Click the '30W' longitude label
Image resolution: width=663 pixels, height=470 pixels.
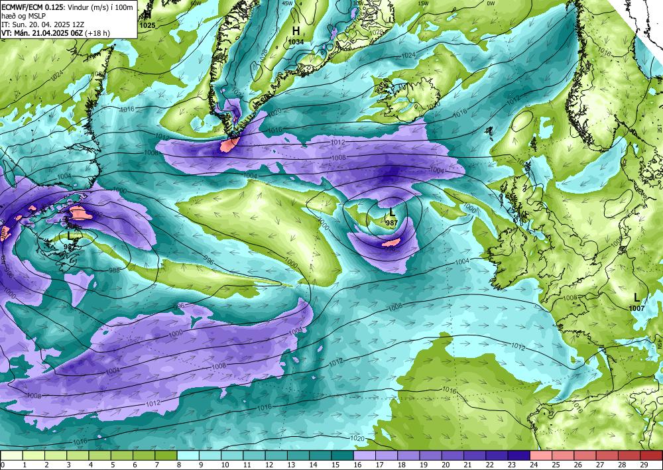358,3
